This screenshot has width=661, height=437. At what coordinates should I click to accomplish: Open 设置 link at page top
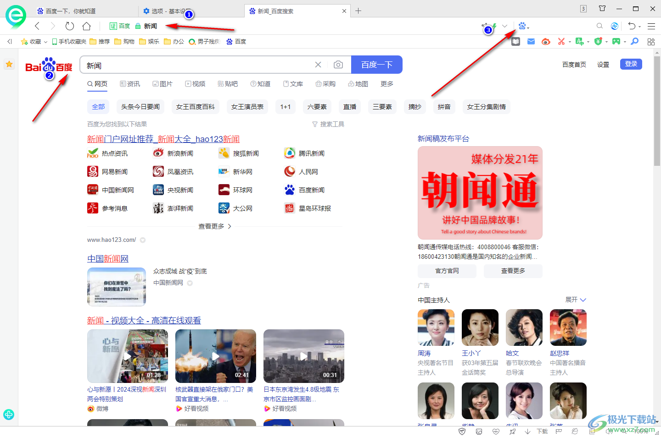[603, 65]
